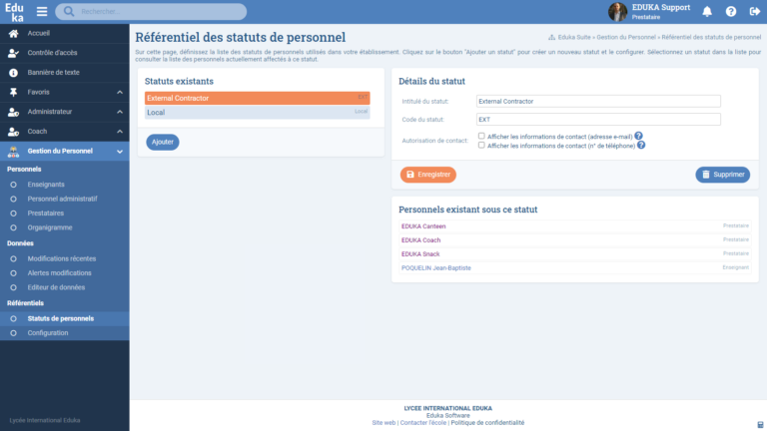Click the save icon at bottom right corner

[760, 425]
